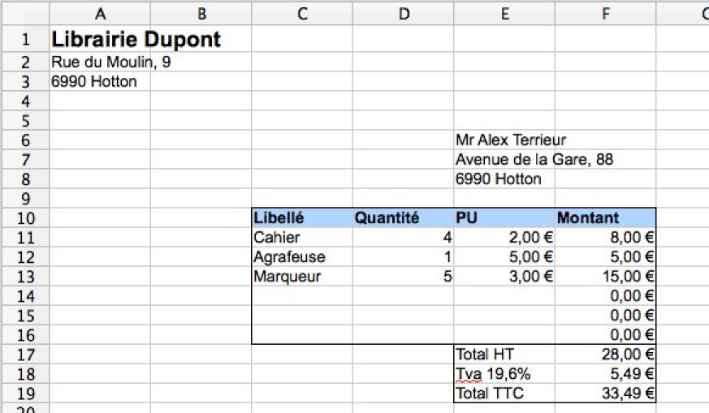This screenshot has height=413, width=709.
Task: Select the select-all corner box
Action: tap(26, 14)
